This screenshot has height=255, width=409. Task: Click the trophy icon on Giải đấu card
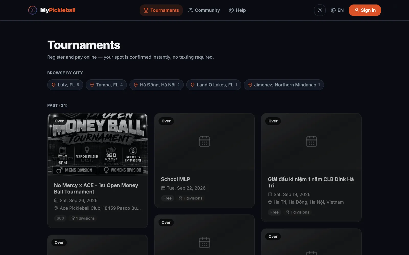point(288,212)
